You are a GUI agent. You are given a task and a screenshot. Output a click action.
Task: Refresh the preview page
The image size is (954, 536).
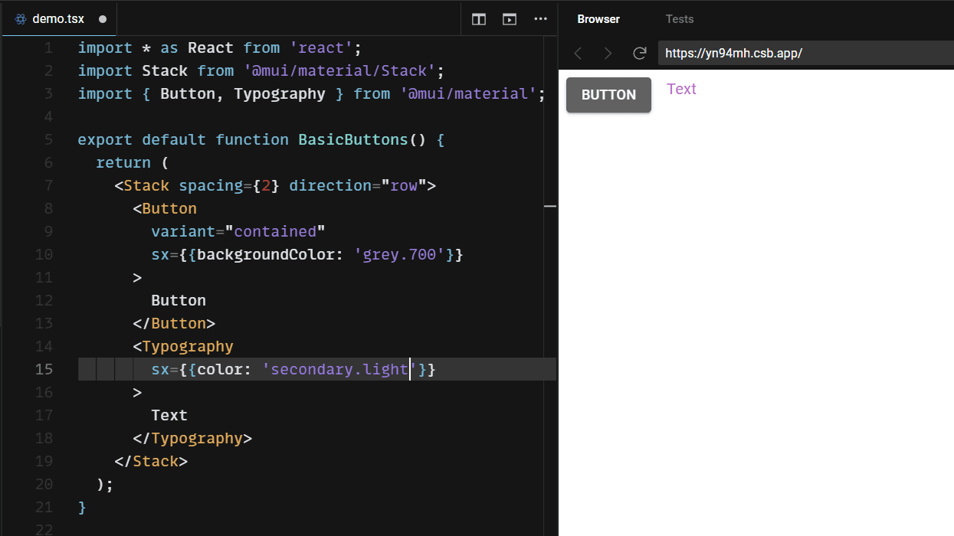[638, 53]
